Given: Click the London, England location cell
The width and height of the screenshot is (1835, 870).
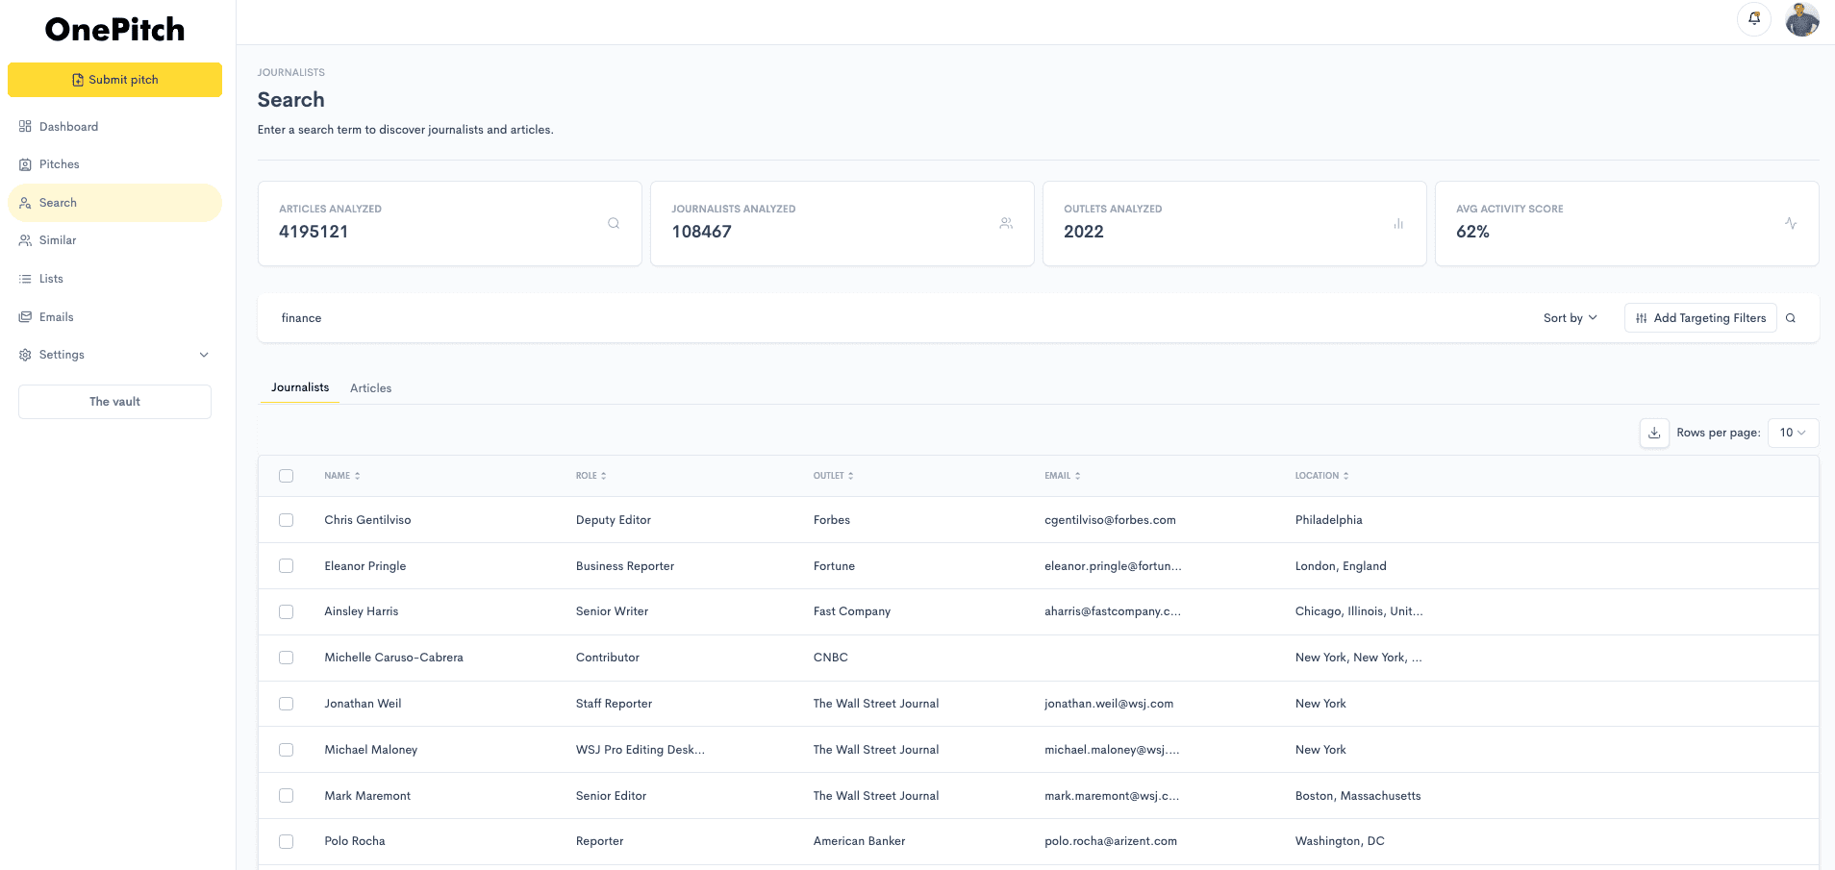Looking at the screenshot, I should [x=1341, y=566].
